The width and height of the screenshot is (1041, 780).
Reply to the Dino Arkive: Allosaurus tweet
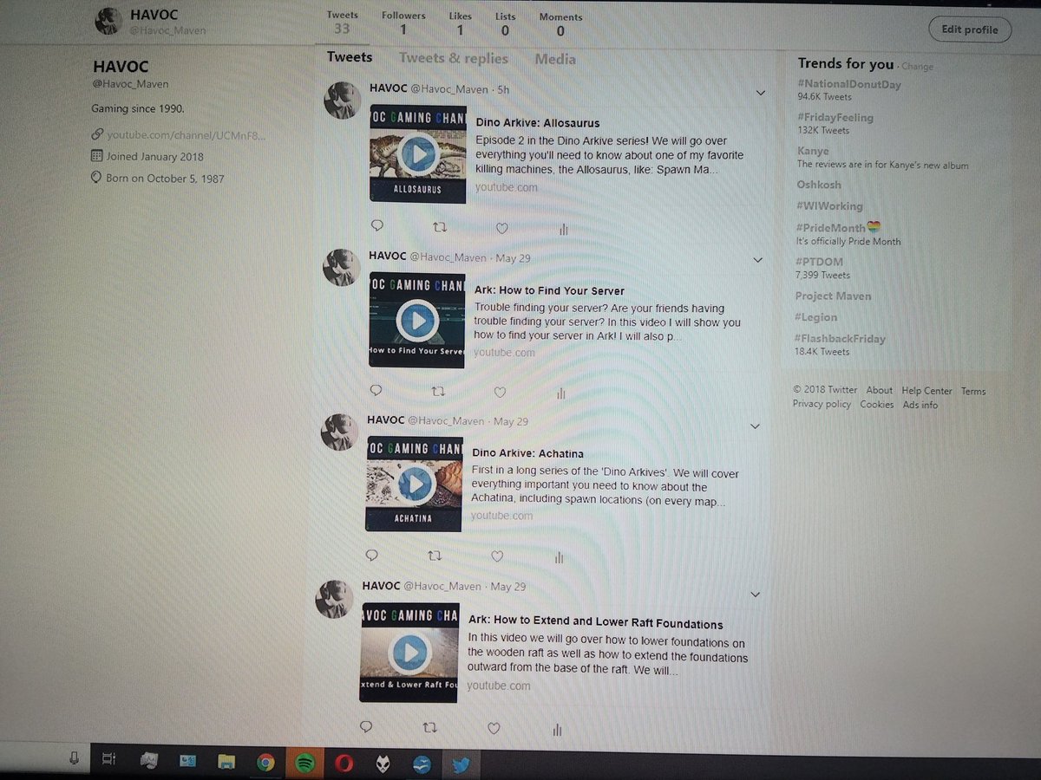[376, 226]
